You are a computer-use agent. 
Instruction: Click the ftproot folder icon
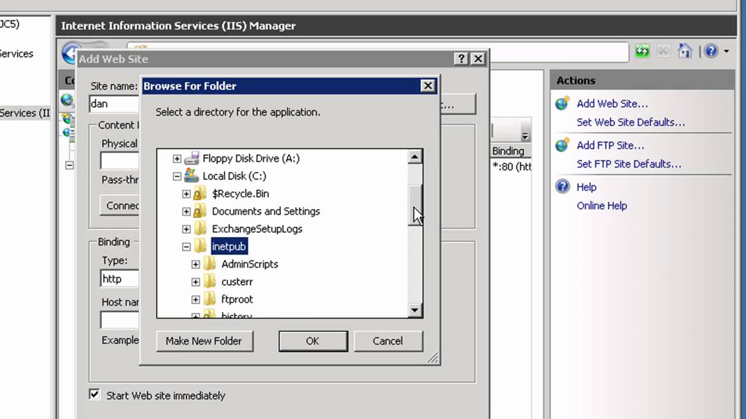point(210,299)
